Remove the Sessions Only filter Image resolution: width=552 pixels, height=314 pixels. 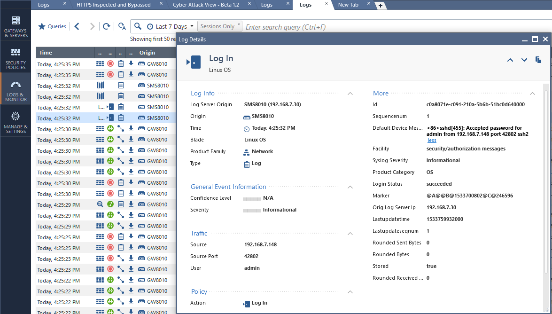[239, 24]
